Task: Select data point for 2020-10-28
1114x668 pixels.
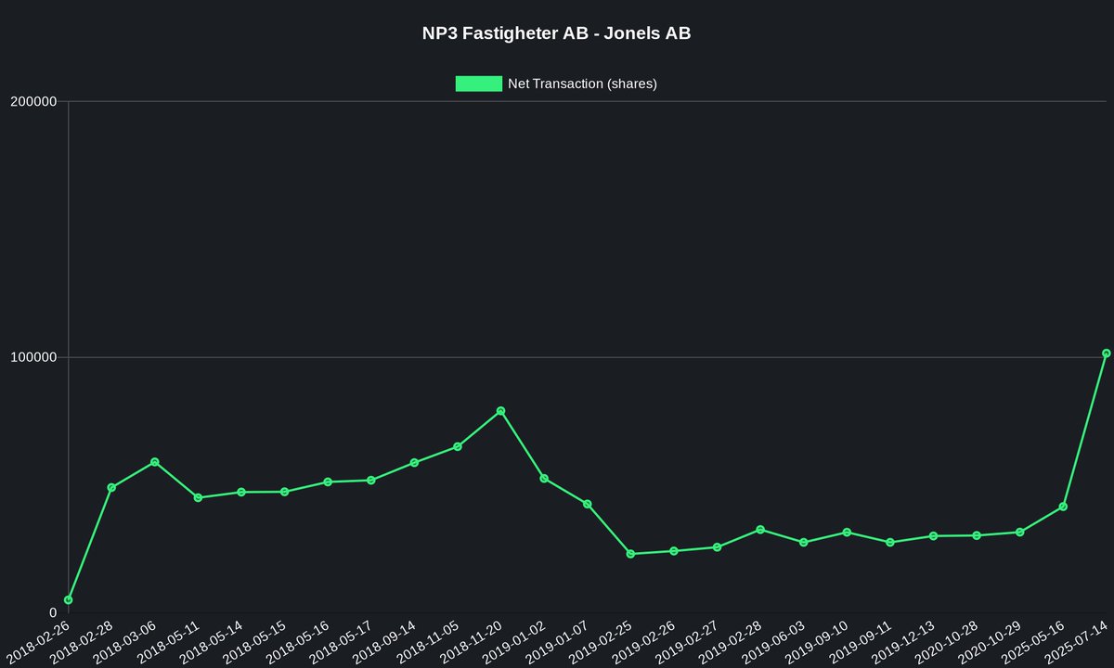Action: coord(977,535)
